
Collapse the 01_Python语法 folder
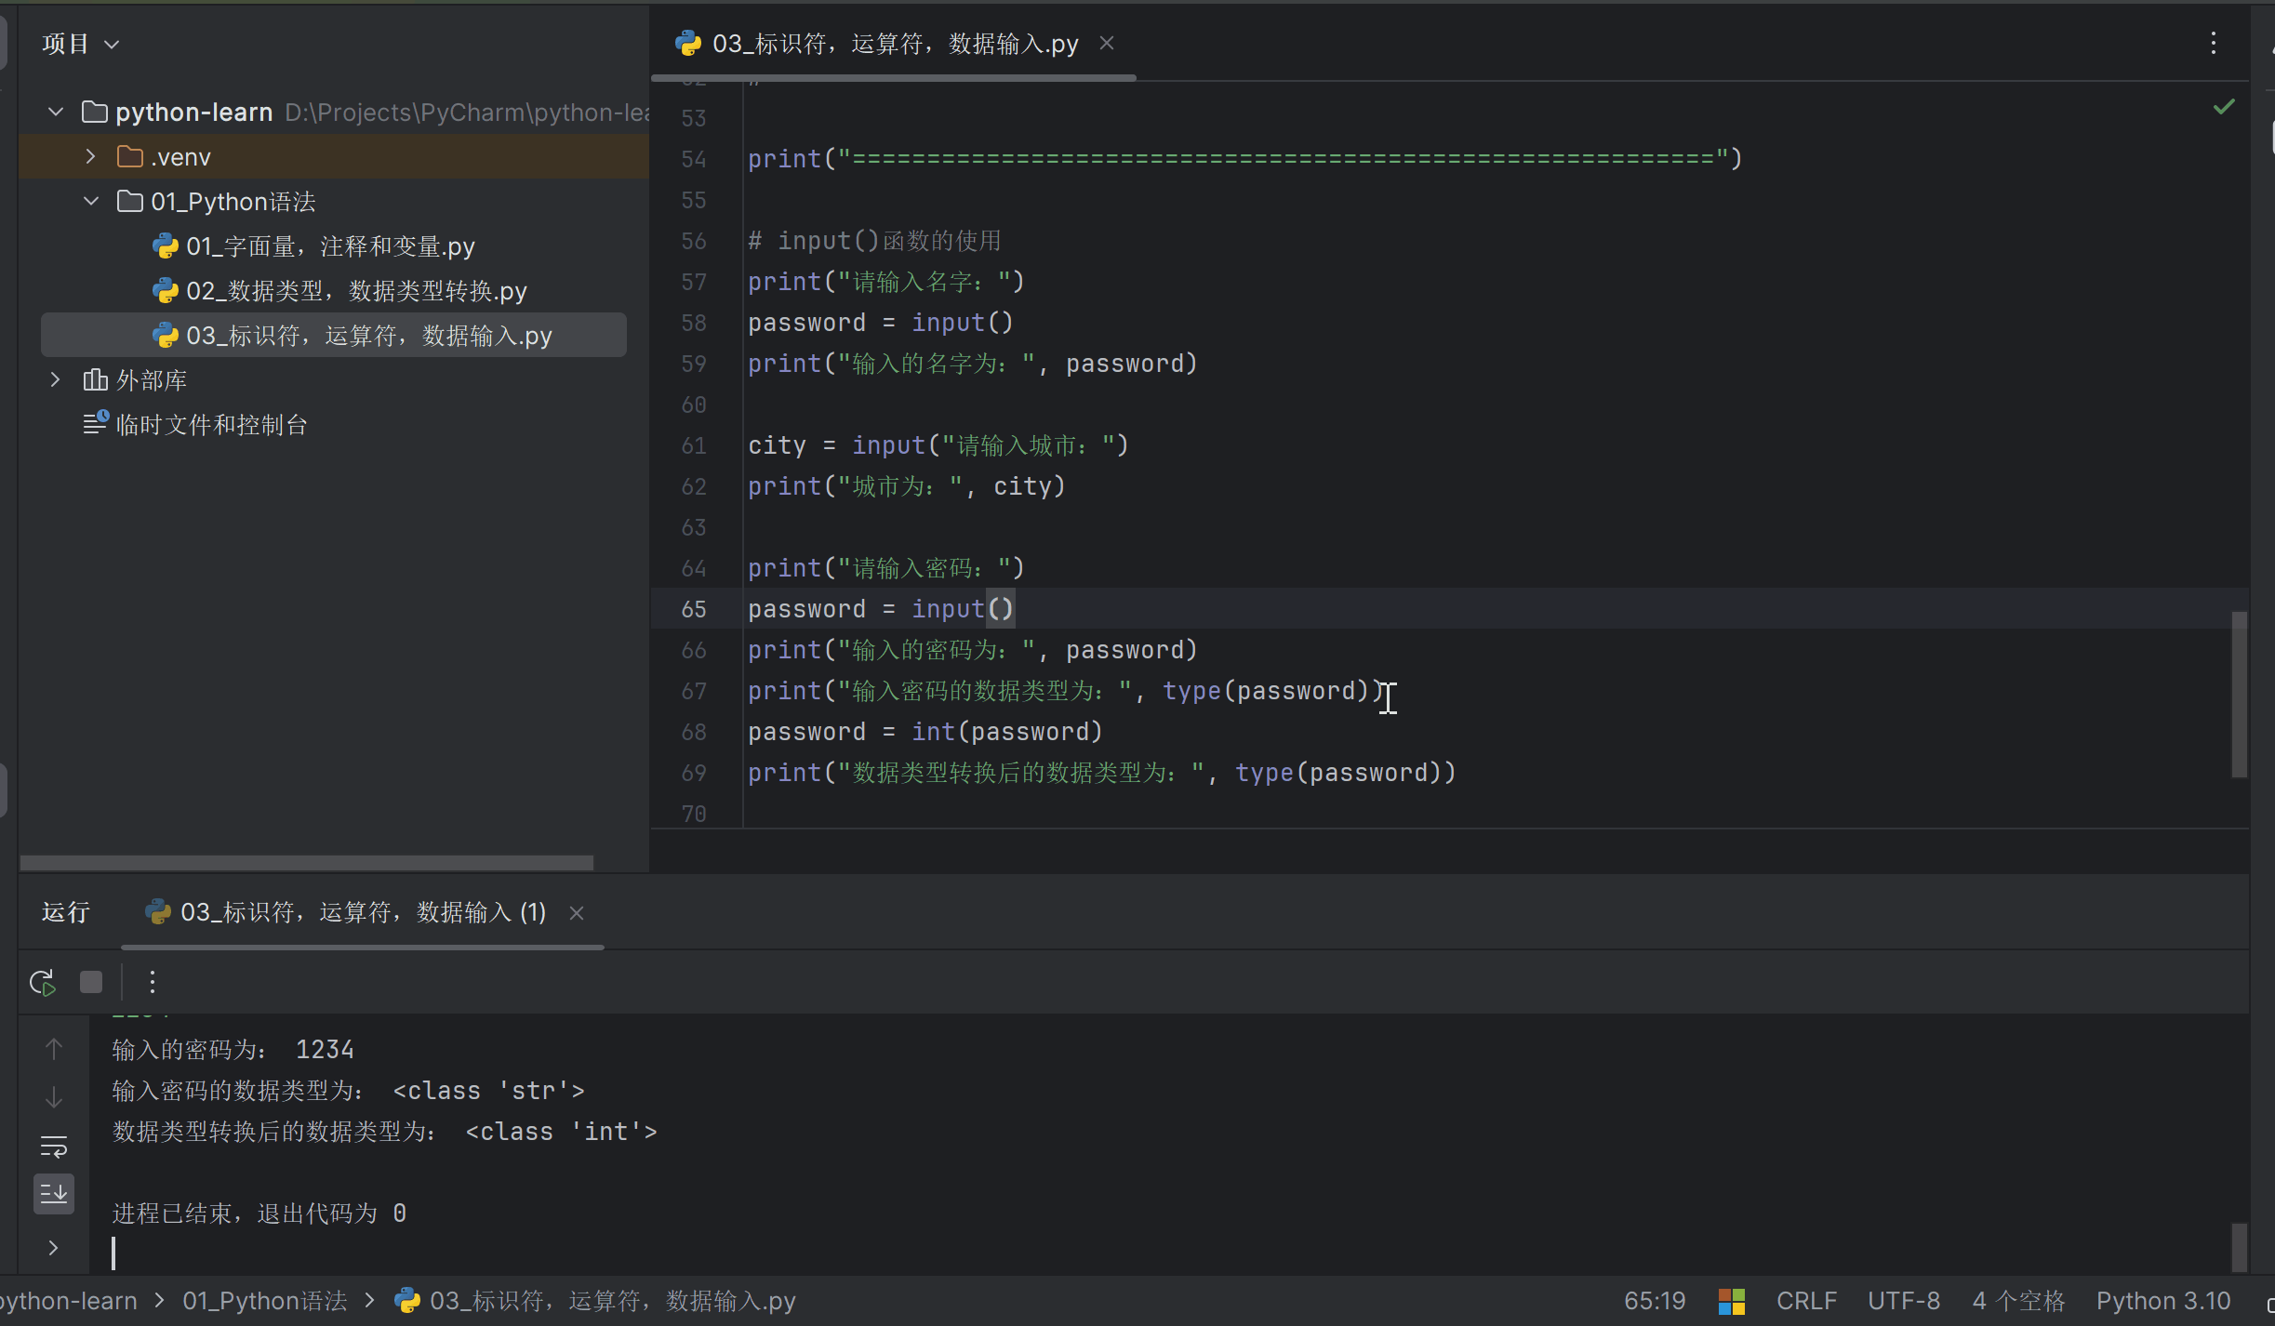(x=90, y=202)
